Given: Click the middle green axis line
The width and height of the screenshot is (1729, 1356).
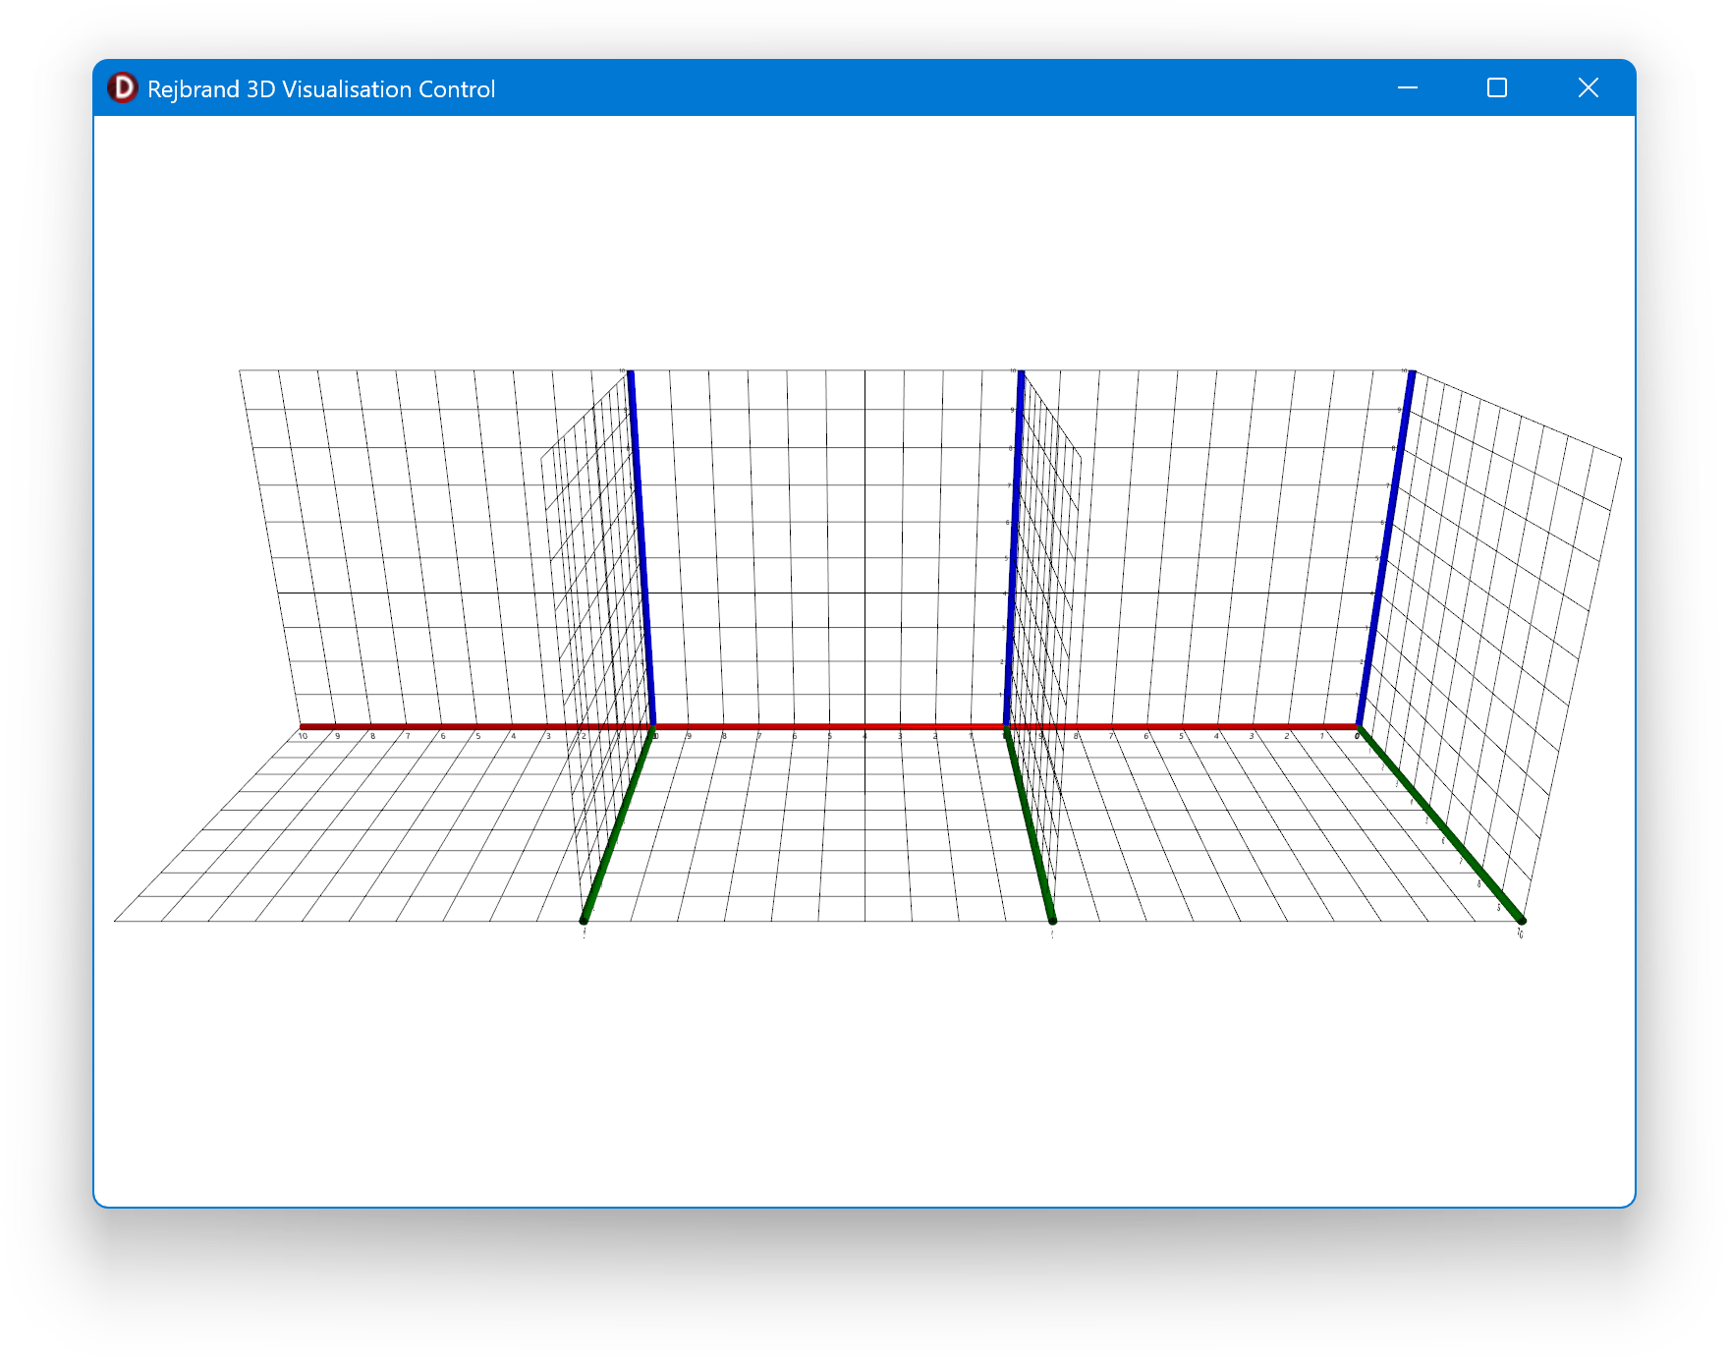Looking at the screenshot, I should tap(1030, 825).
